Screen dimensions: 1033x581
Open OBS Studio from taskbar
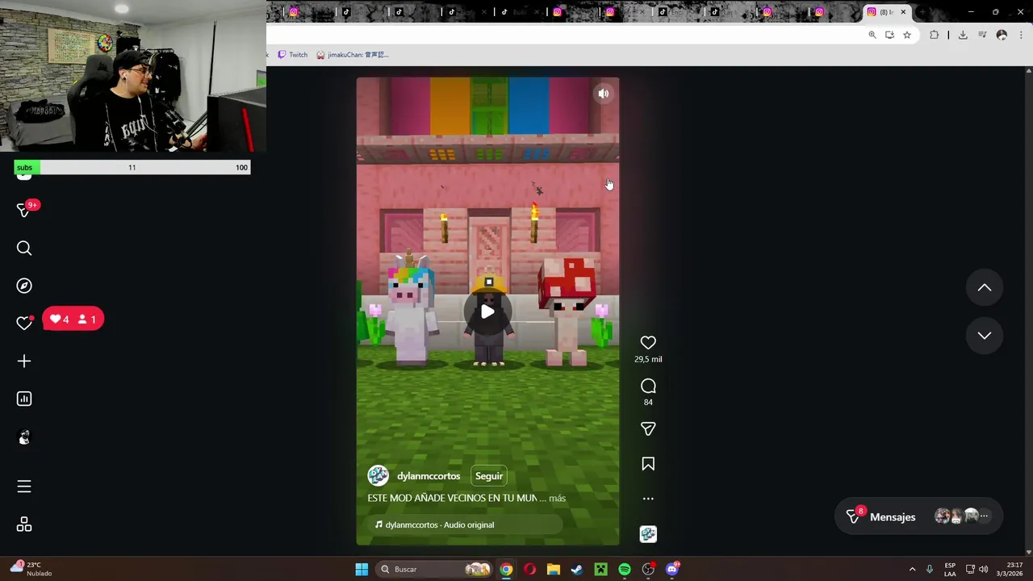tap(648, 570)
